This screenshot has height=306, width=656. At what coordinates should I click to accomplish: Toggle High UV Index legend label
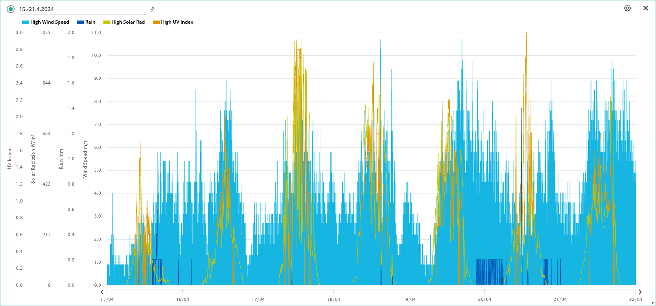point(177,22)
